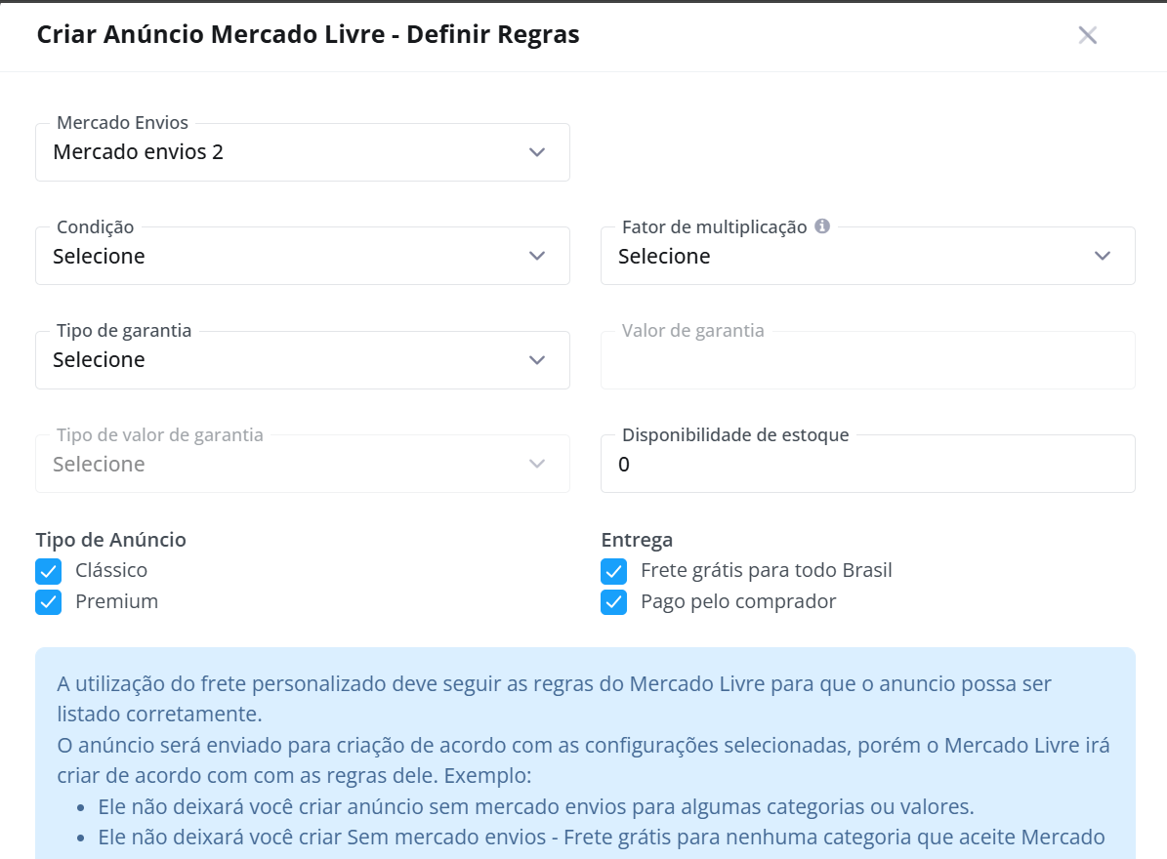Expand the Condição select field
This screenshot has height=859, width=1167.
[302, 256]
